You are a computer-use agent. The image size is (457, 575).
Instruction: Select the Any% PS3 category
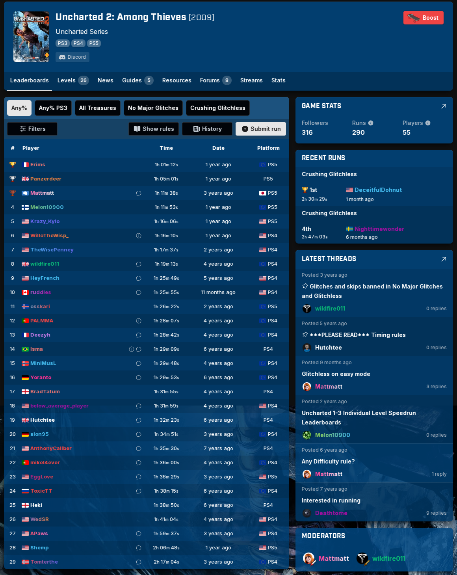[53, 108]
